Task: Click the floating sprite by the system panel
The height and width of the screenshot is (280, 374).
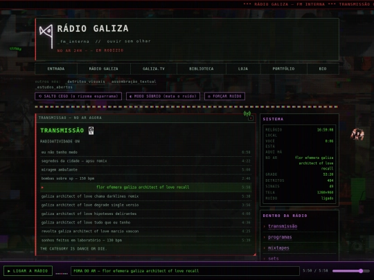Action: click(357, 134)
